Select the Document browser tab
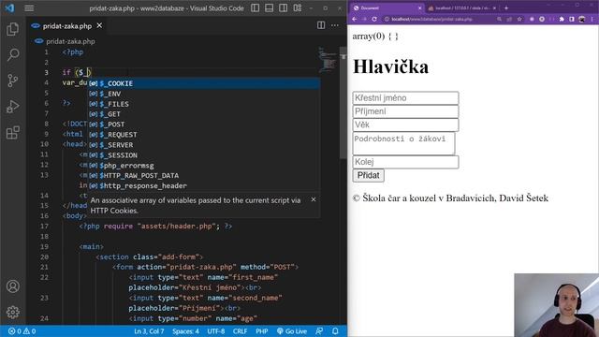The width and height of the screenshot is (599, 337). pos(387,8)
